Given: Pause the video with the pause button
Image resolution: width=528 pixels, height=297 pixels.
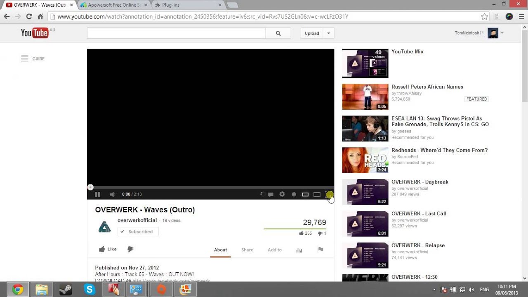Looking at the screenshot, I should (97, 194).
